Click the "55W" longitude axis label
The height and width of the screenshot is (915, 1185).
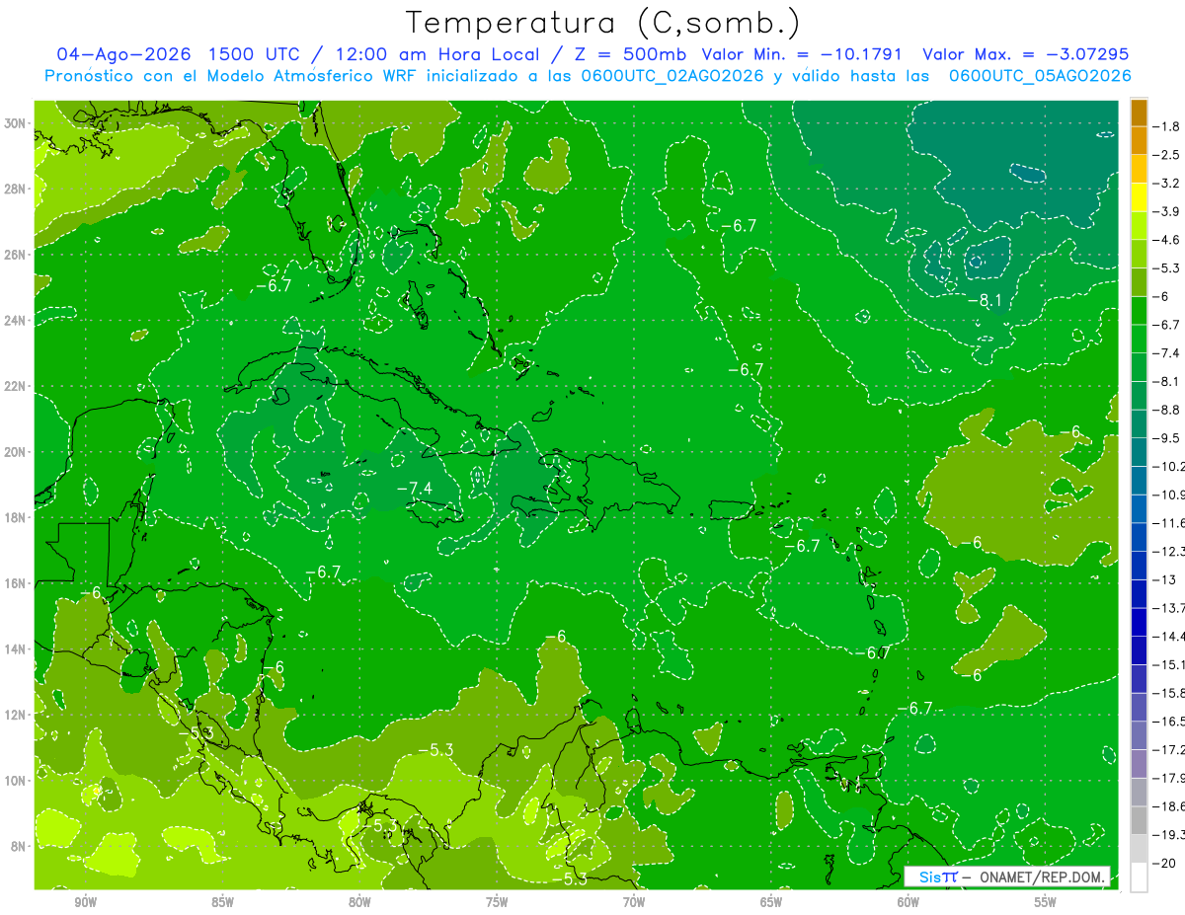[x=1045, y=902]
